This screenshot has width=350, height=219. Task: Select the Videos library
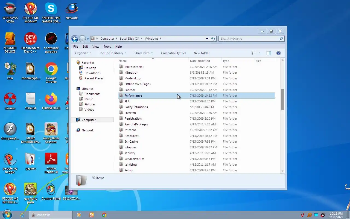[89, 109]
